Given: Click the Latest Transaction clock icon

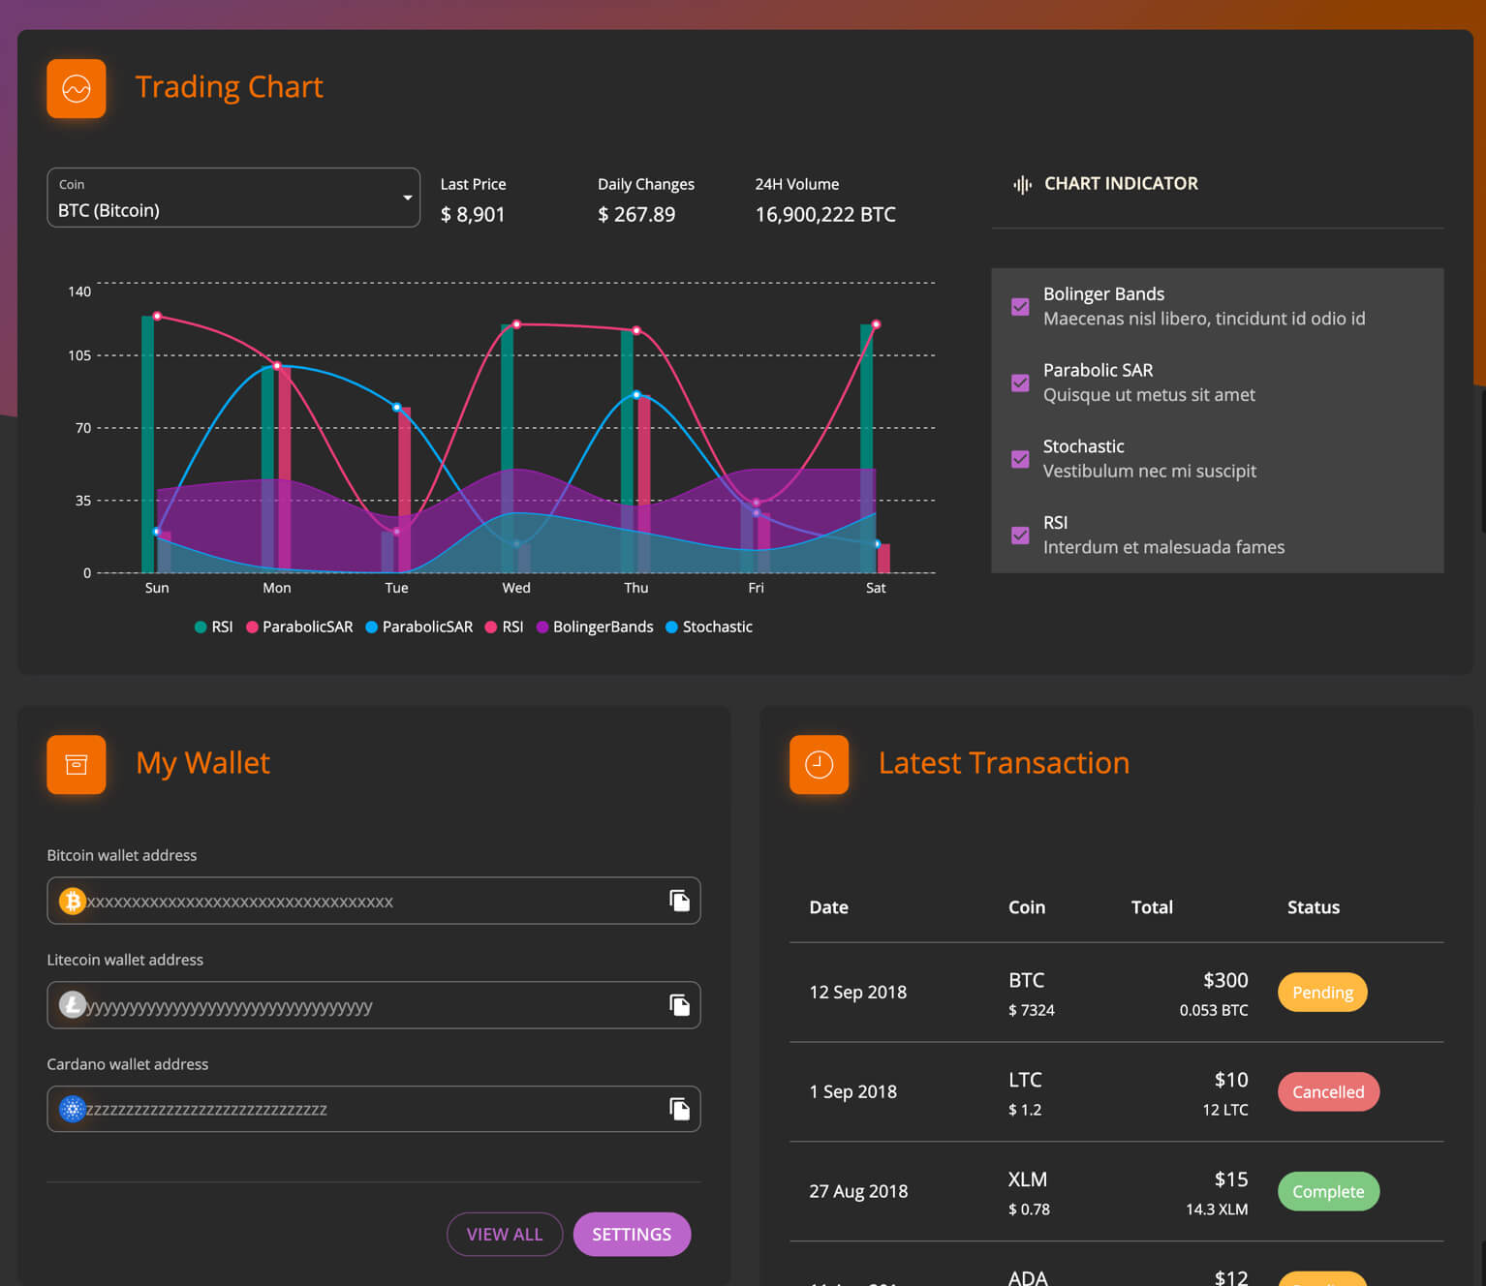Looking at the screenshot, I should (x=819, y=765).
